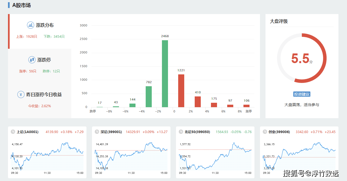Click the 投资建议 button
The height and width of the screenshot is (181, 347).
tap(302, 94)
